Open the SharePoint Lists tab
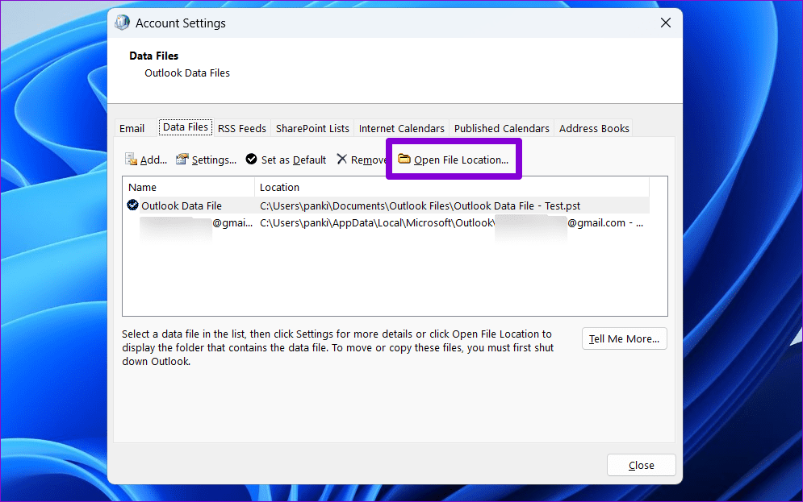This screenshot has height=502, width=803. click(312, 128)
